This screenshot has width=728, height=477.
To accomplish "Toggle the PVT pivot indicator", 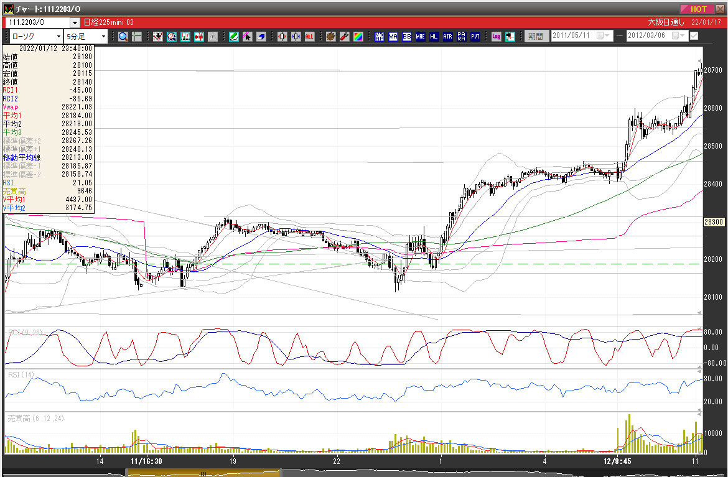I will (475, 36).
